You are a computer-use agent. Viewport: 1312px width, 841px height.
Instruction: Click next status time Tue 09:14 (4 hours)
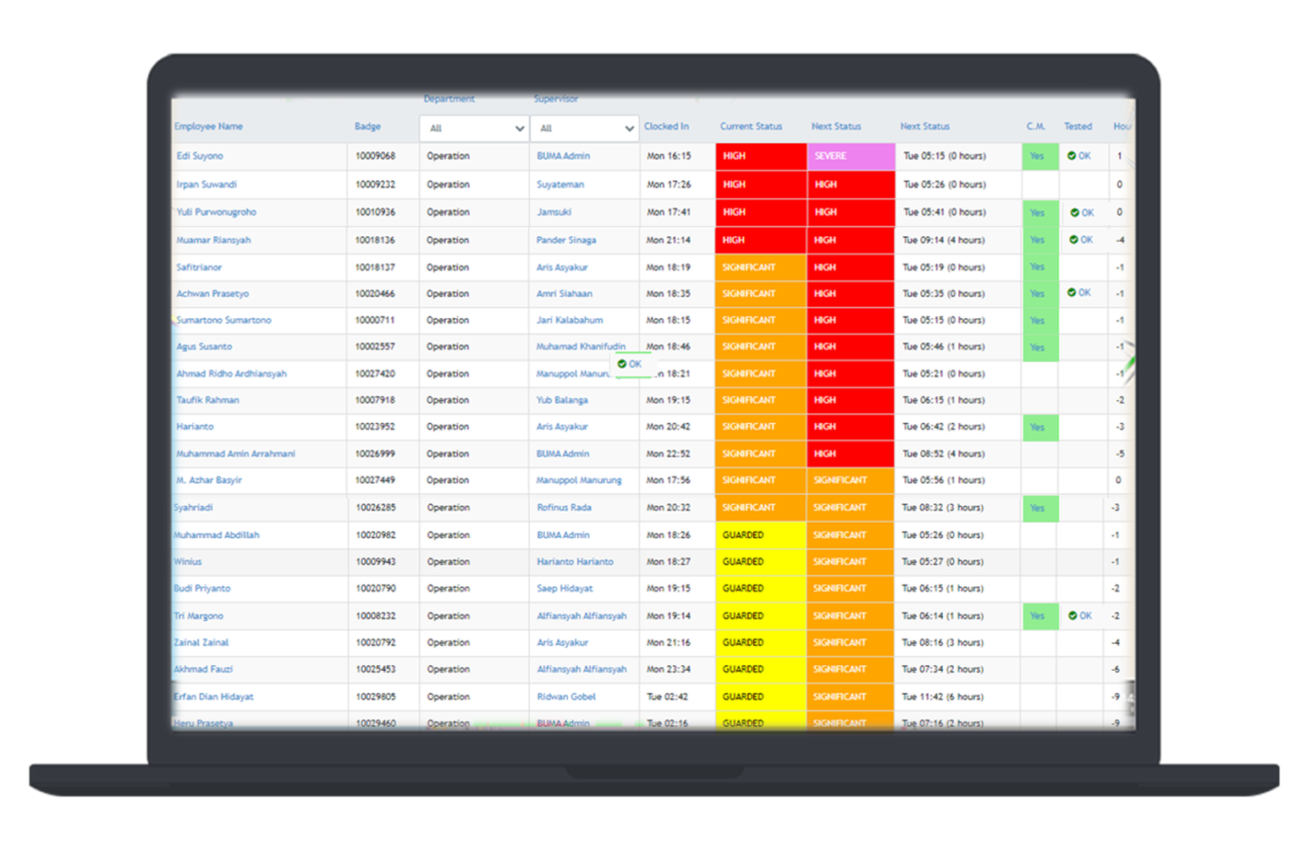[x=943, y=240]
